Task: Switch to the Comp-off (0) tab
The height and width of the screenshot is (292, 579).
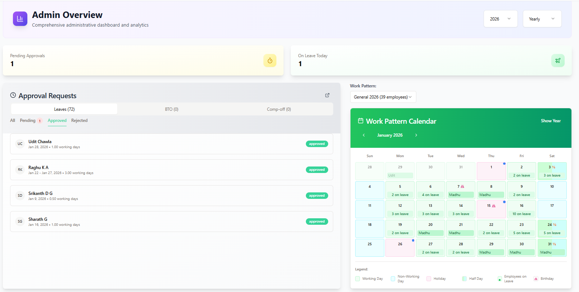Action: [x=279, y=109]
